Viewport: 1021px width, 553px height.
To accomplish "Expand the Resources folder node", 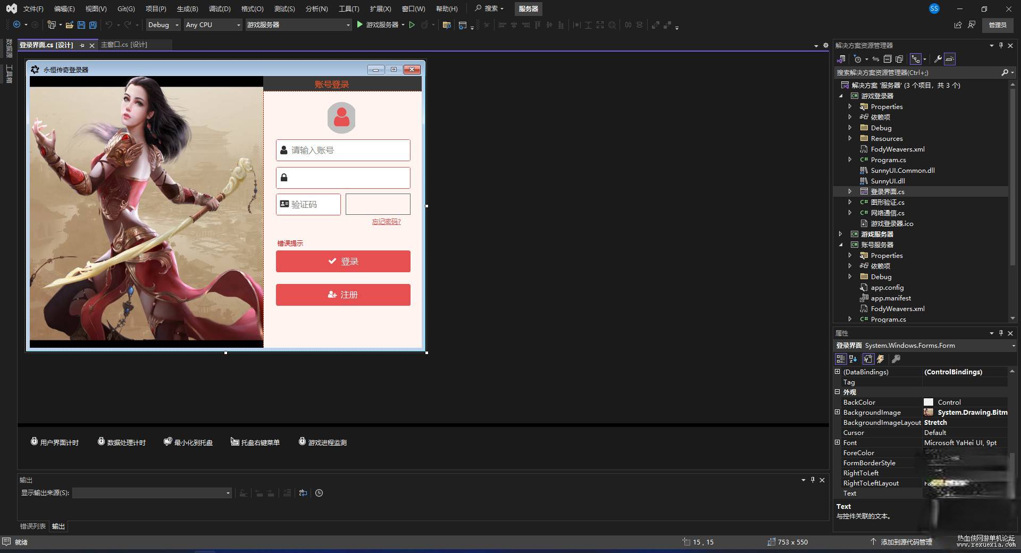I will (x=850, y=139).
